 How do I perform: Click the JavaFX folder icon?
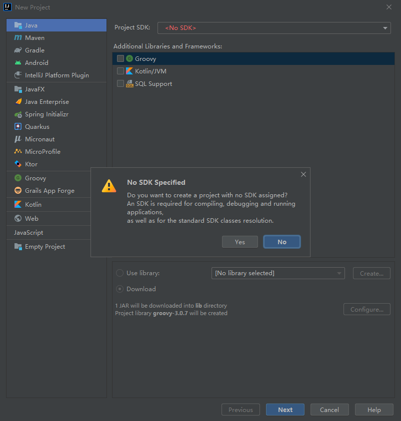(x=18, y=89)
